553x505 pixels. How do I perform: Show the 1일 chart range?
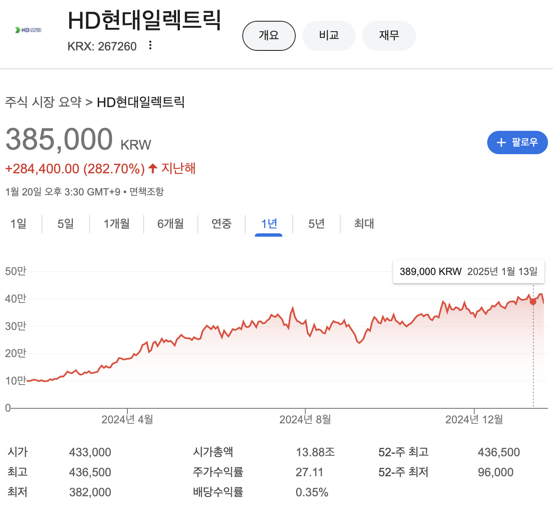pos(18,224)
